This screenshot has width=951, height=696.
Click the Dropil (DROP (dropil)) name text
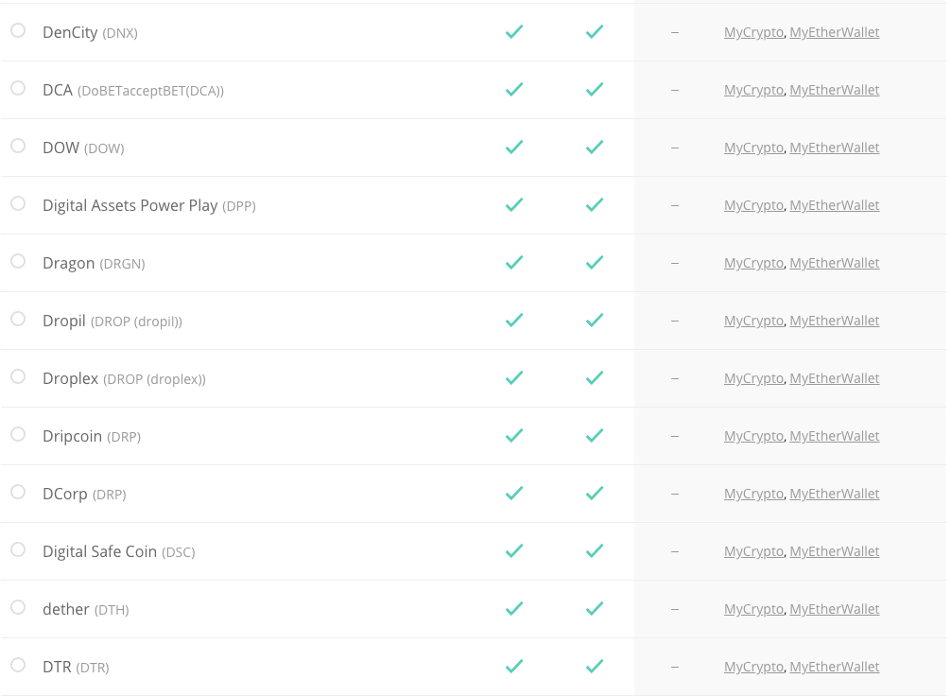[x=112, y=321]
